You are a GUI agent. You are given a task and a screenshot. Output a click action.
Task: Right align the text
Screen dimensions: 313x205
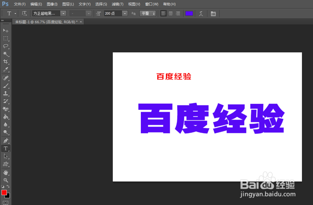pos(178,13)
